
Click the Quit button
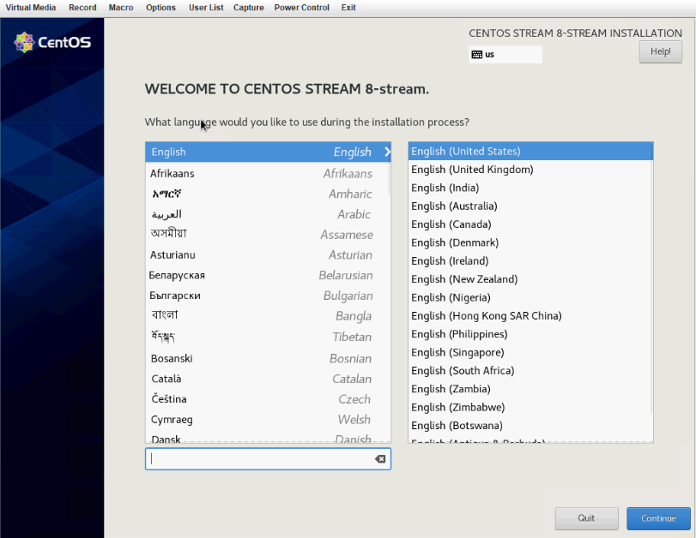[586, 518]
